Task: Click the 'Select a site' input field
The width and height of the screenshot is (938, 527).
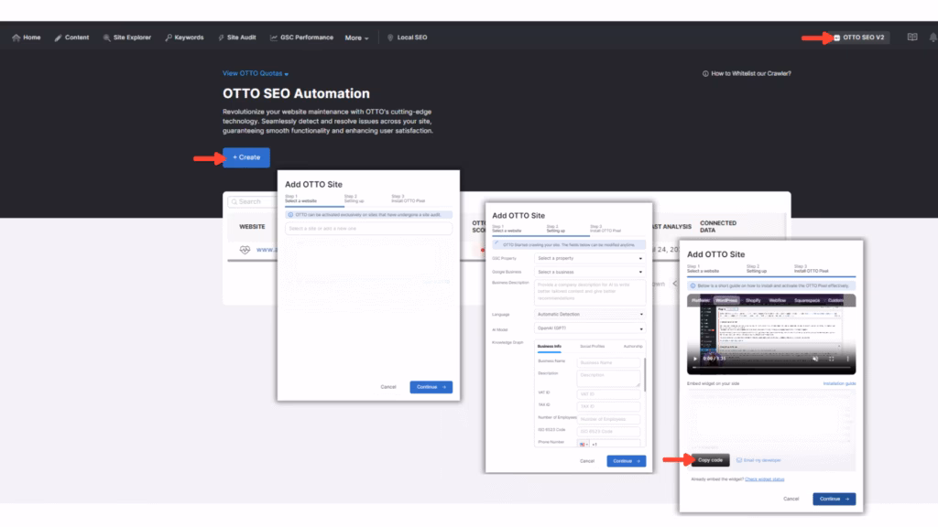Action: 368,228
